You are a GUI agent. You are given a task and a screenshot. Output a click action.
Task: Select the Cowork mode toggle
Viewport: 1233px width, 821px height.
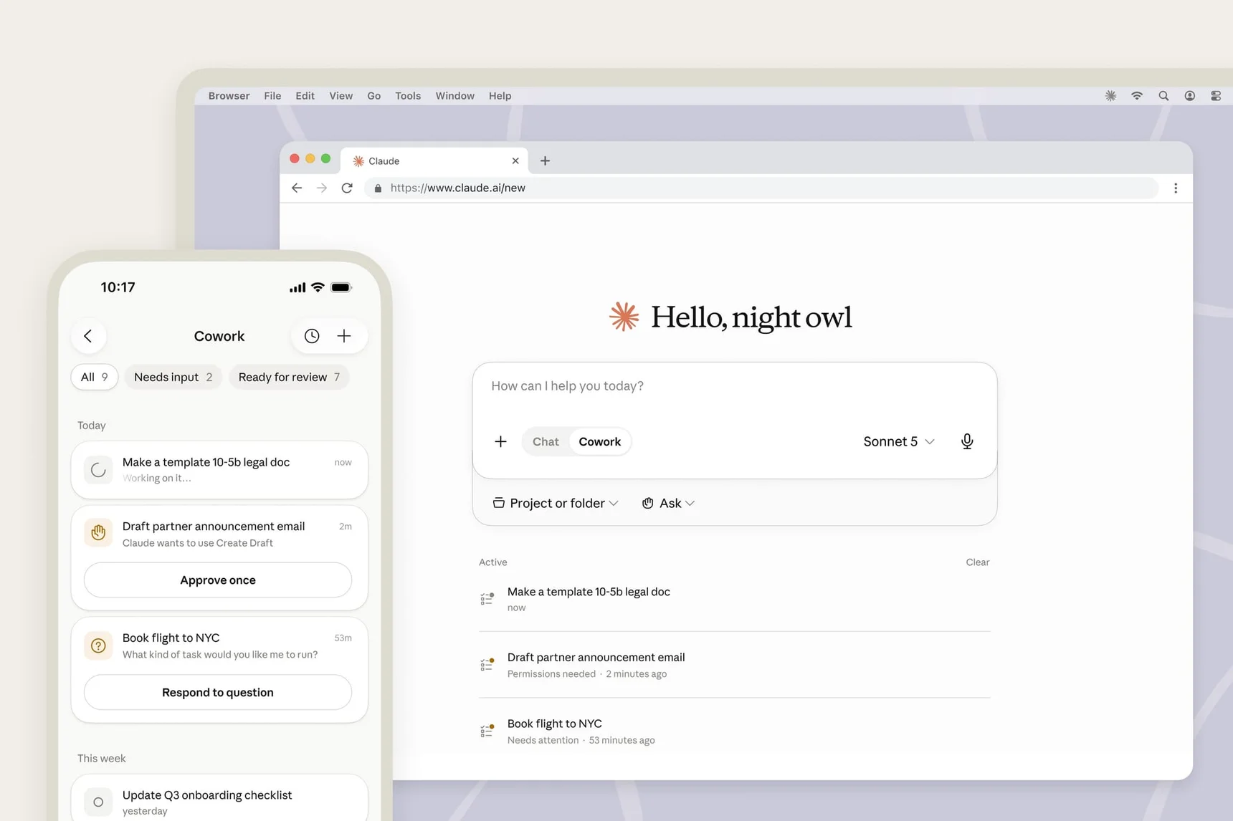pos(600,442)
